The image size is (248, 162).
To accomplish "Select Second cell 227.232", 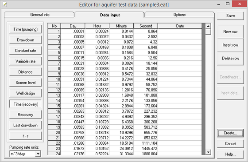I will click(146, 111).
